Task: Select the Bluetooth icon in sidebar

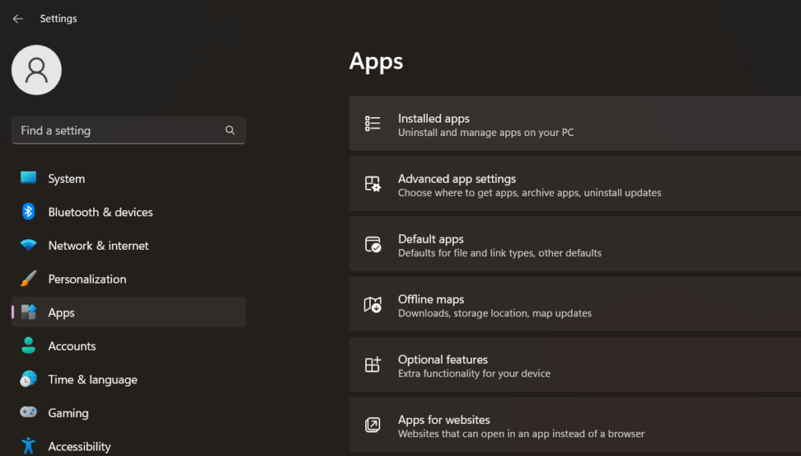Action: 28,212
